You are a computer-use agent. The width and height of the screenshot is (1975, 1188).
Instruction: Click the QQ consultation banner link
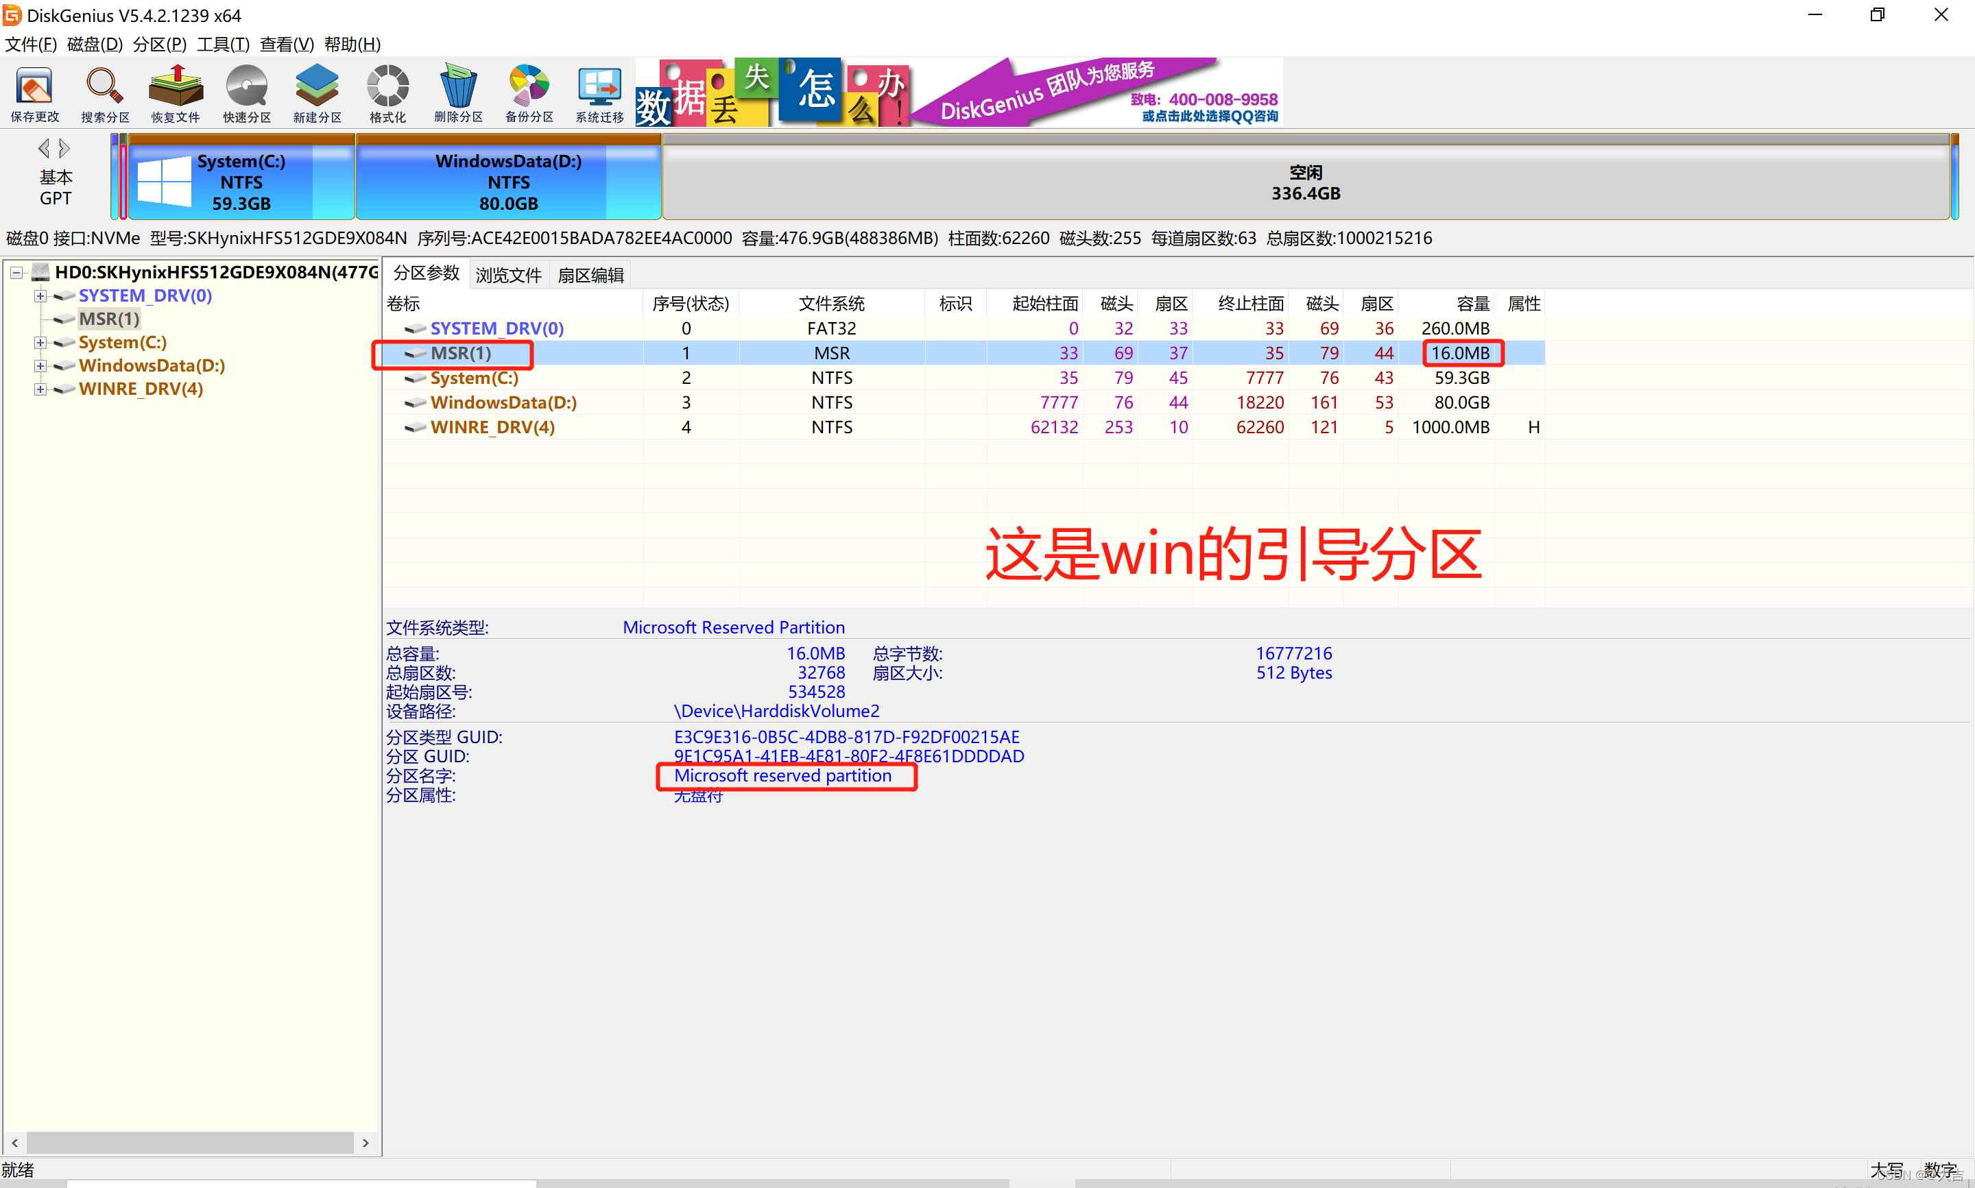(1209, 116)
